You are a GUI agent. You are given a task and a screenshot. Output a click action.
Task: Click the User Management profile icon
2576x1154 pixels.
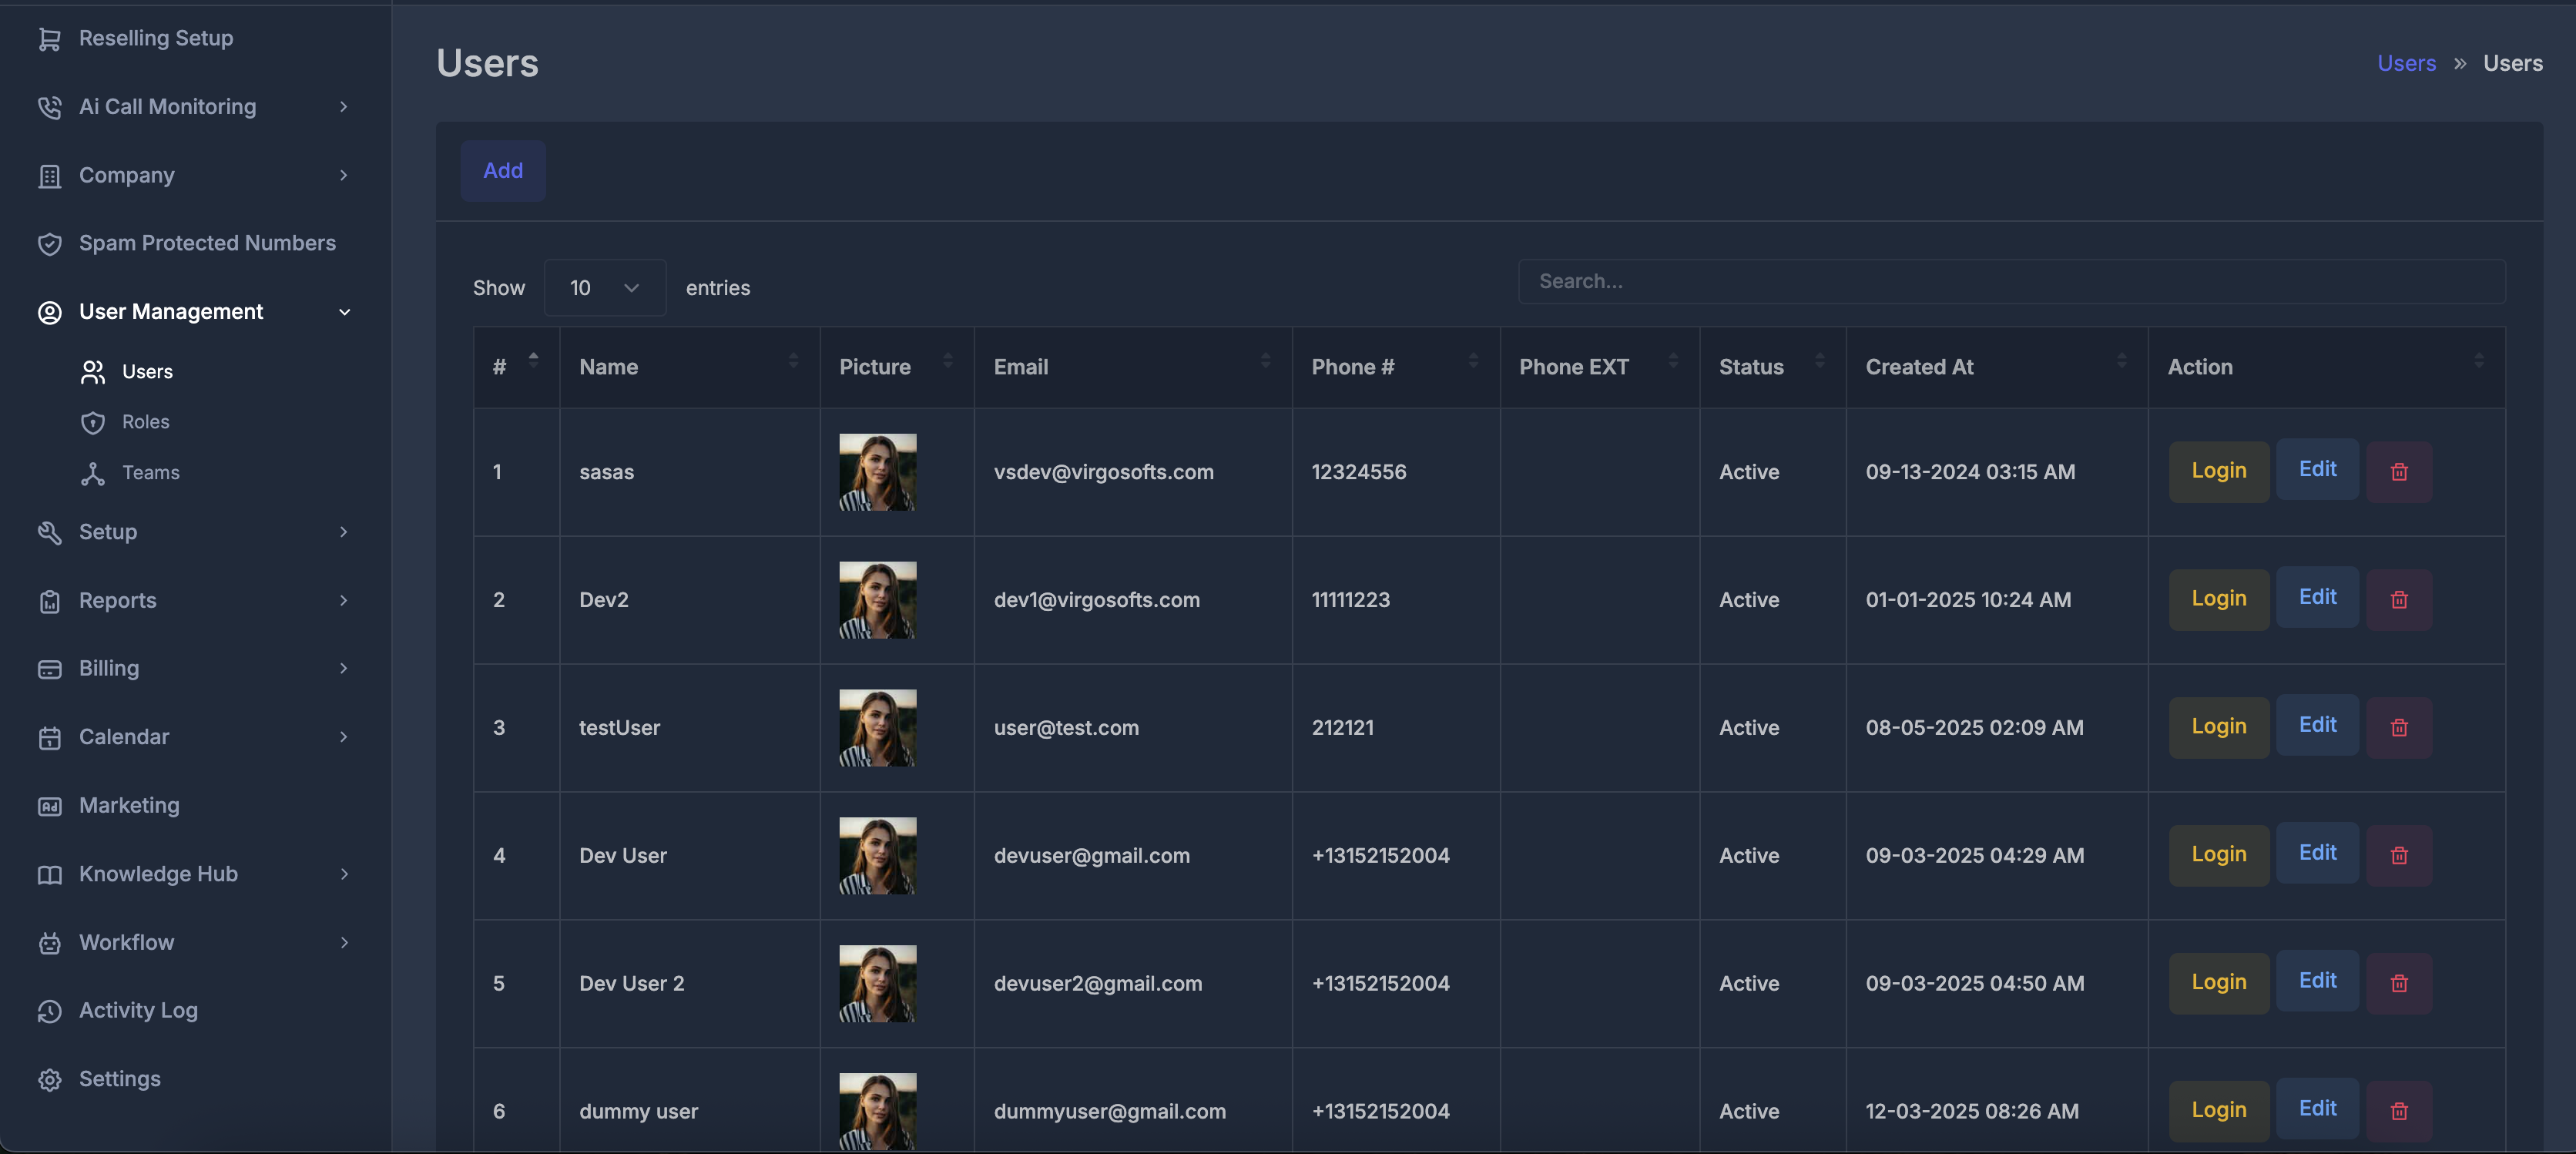point(49,313)
